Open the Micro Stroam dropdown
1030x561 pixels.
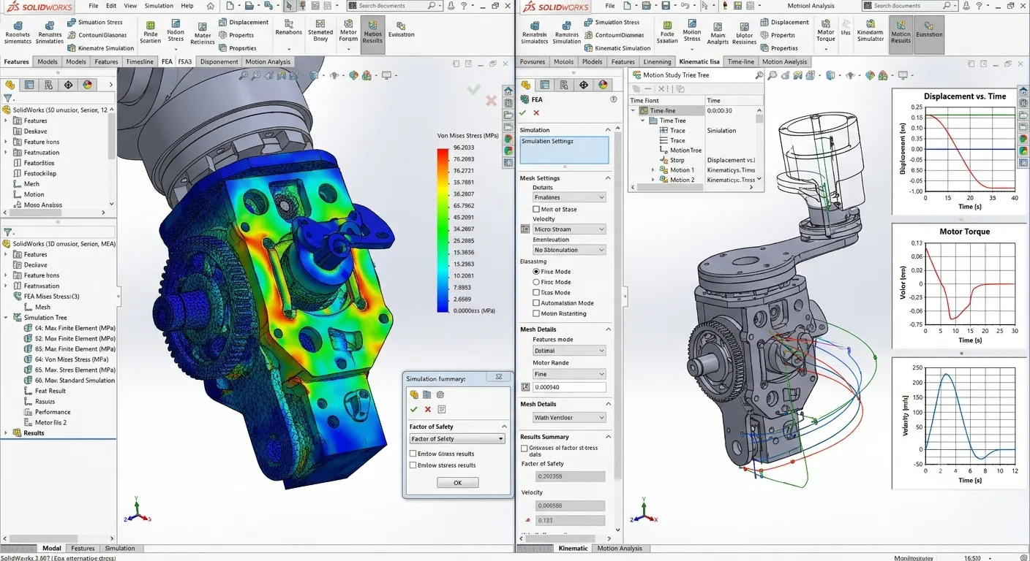pyautogui.click(x=569, y=229)
